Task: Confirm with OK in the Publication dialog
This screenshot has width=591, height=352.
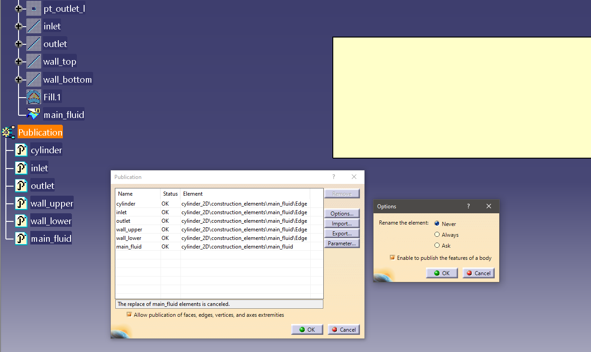Action: coord(307,329)
